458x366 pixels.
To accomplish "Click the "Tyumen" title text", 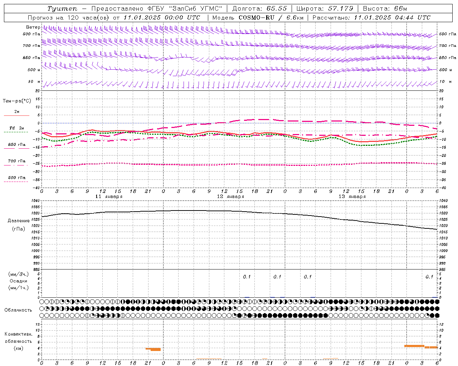I will coord(62,9).
